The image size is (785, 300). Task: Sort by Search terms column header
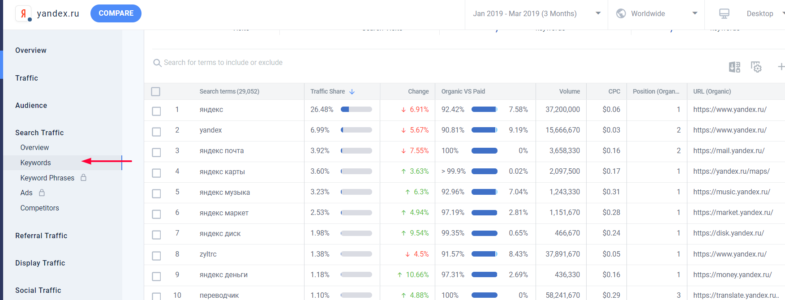point(229,91)
